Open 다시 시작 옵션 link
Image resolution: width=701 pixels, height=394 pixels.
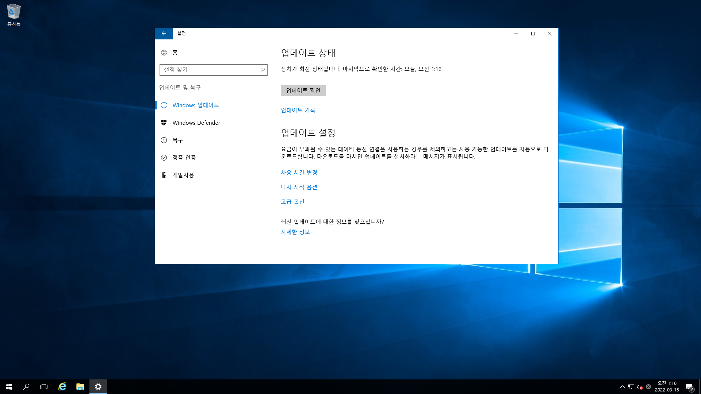pyautogui.click(x=299, y=187)
